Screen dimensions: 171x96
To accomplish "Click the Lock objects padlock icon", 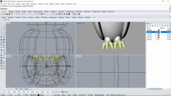I will pos(57,14).
